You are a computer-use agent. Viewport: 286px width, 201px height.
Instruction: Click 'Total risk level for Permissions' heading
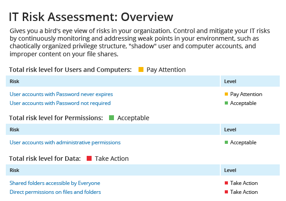[56, 118]
